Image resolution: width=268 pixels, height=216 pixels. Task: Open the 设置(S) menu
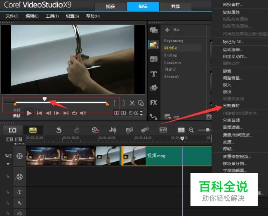(72, 16)
